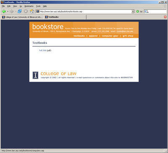Open the Bookmarks menu

(x=29, y=6)
